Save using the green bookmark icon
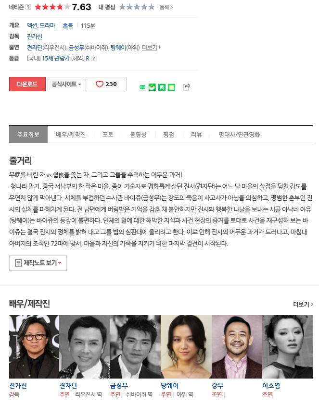This screenshot has height=404, width=319. tap(162, 87)
